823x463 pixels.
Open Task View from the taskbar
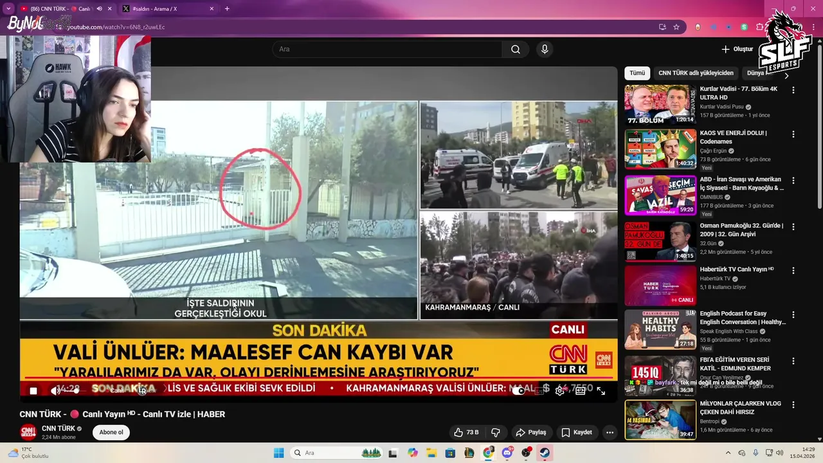click(393, 453)
